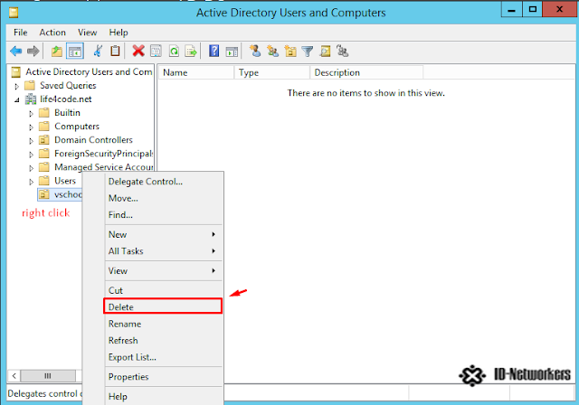Open the File menu
Image resolution: width=579 pixels, height=405 pixels.
(20, 33)
